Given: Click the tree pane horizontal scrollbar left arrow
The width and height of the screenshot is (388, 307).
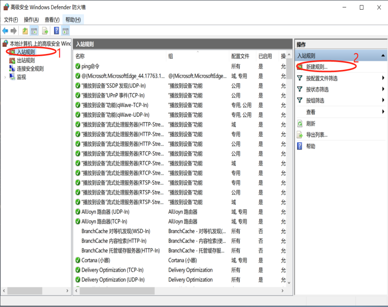Looking at the screenshot, I should (x=4, y=291).
